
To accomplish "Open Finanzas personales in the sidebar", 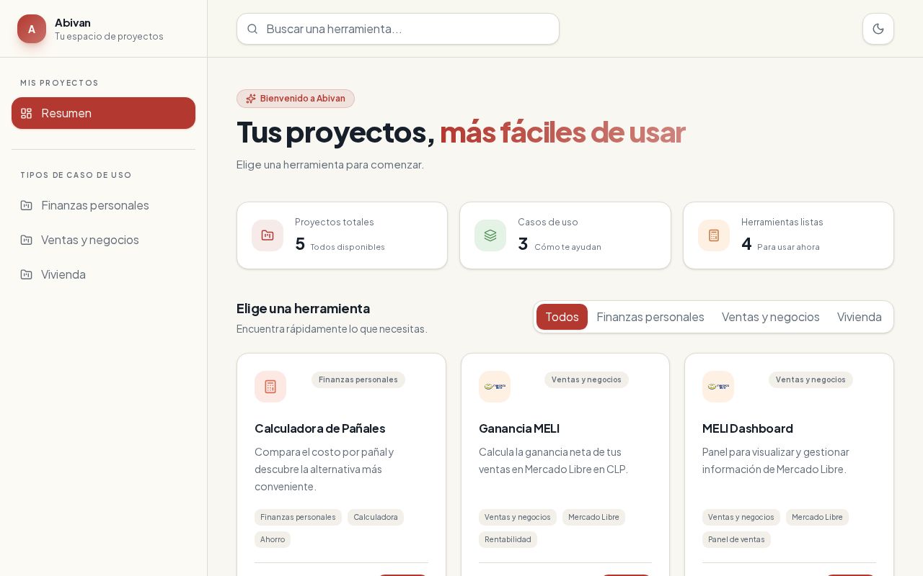I will [103, 205].
